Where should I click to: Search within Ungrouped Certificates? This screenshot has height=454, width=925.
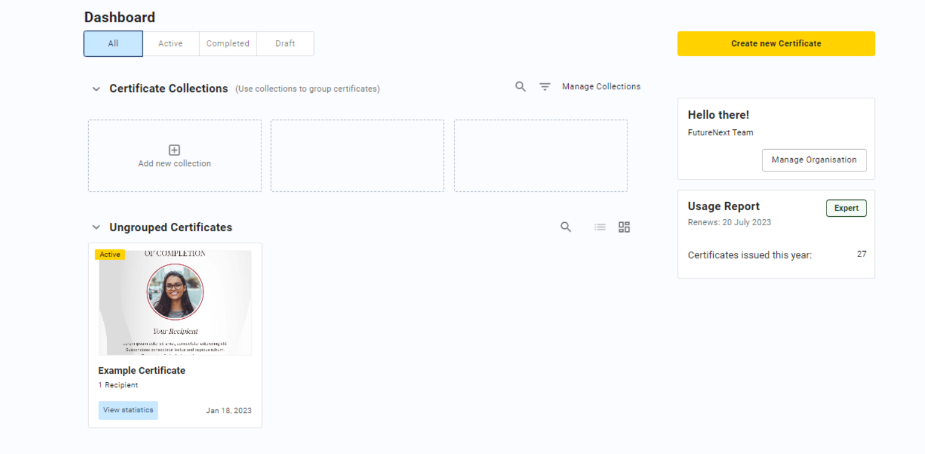(566, 227)
